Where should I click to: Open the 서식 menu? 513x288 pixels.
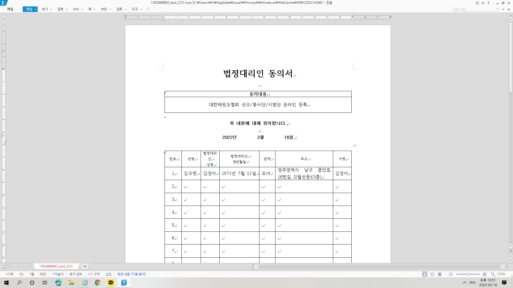(x=76, y=9)
